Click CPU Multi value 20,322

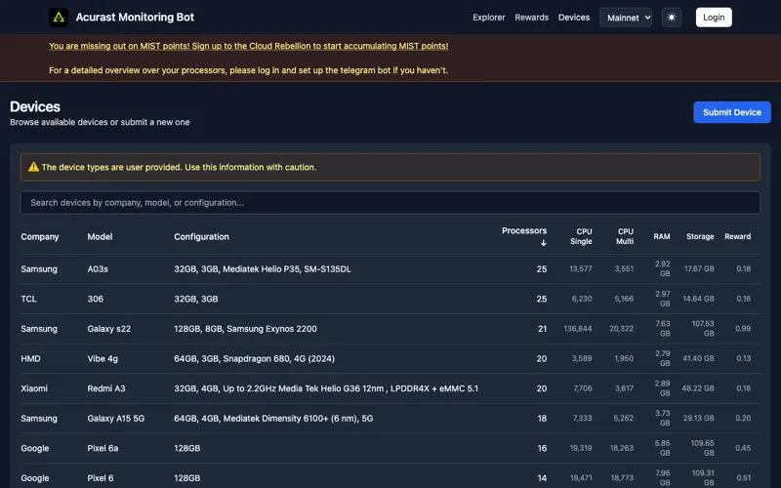coord(621,329)
